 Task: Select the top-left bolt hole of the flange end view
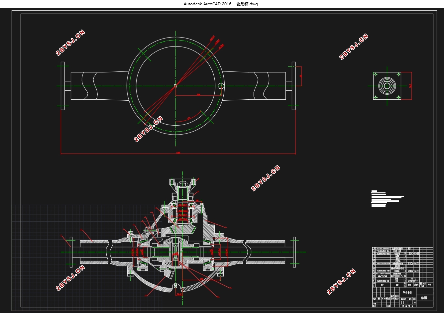[x=376, y=74]
